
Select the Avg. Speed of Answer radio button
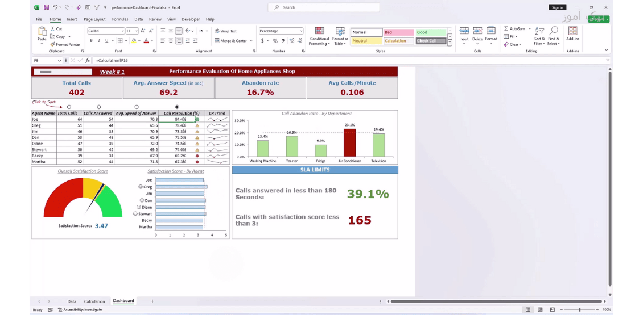[x=137, y=107]
